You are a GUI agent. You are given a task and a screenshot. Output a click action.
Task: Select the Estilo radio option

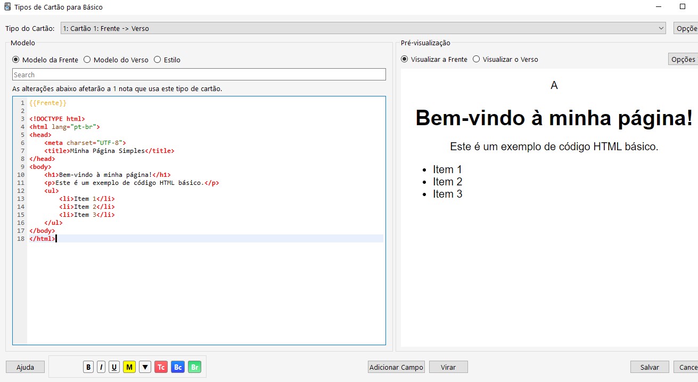click(158, 60)
